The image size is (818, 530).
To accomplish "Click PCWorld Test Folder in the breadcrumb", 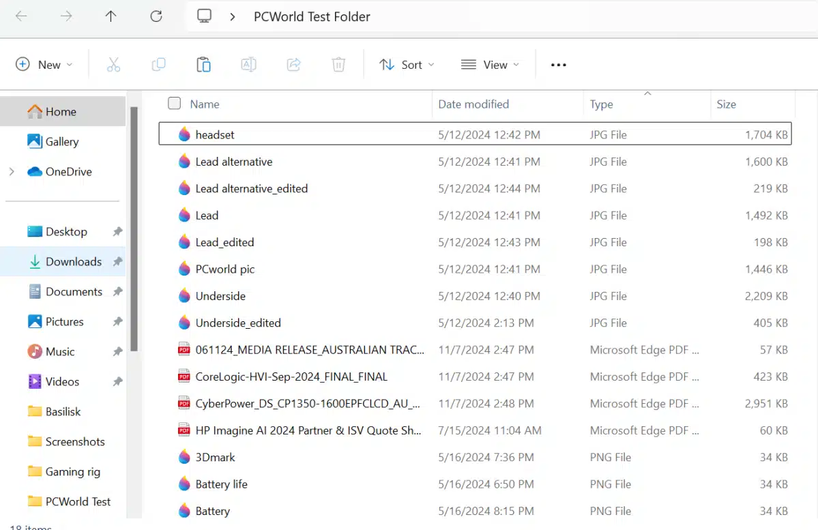I will click(x=312, y=16).
